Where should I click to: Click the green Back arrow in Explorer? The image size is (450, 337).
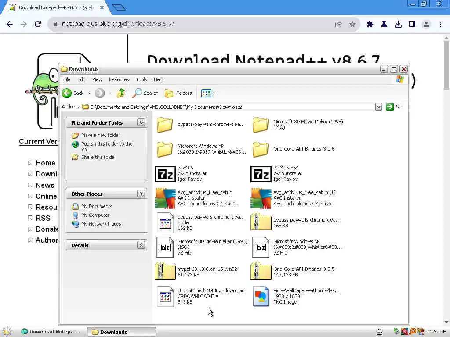point(67,93)
